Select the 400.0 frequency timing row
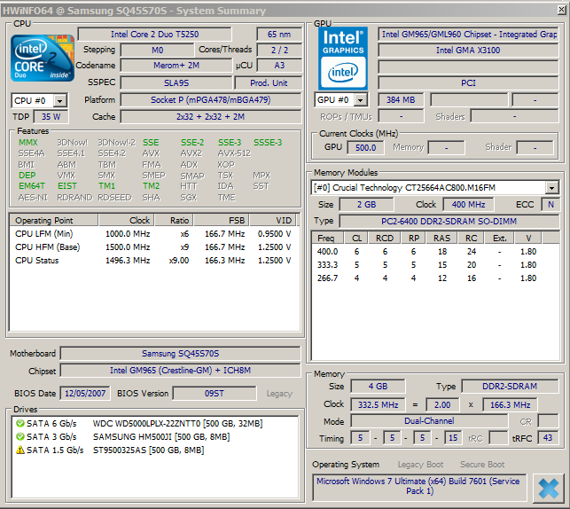 coord(435,252)
